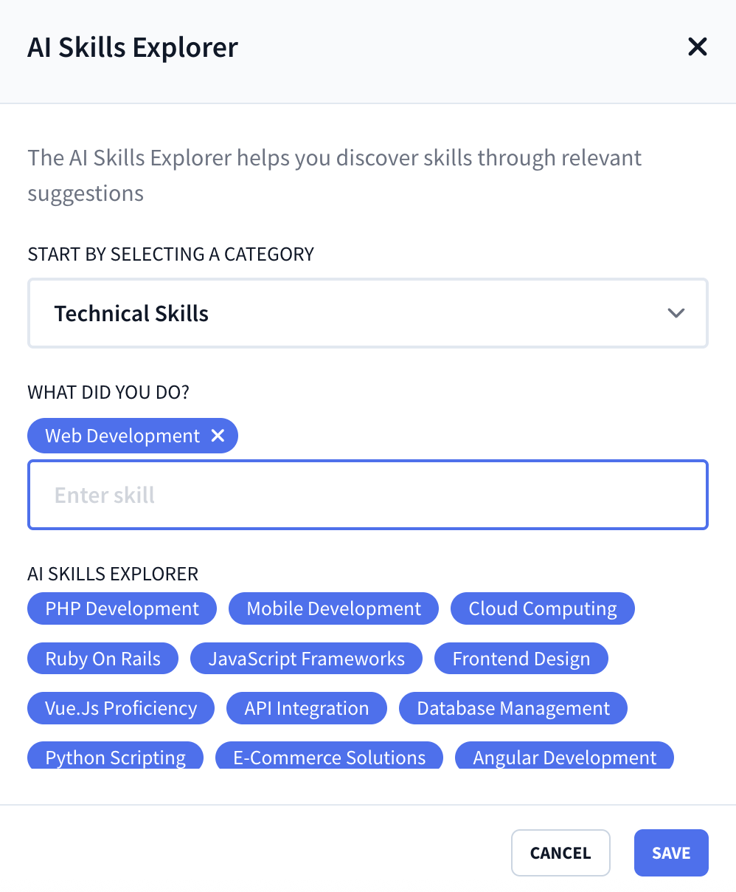
Task: Add Mobile Development from suggestions
Action: point(333,608)
